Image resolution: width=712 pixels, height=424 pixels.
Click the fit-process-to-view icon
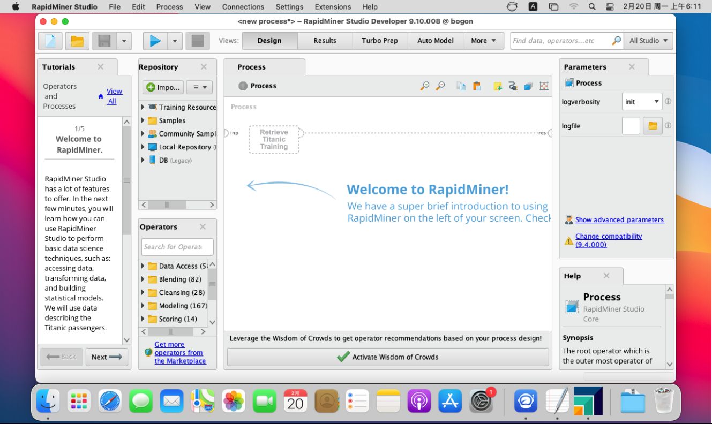click(544, 86)
